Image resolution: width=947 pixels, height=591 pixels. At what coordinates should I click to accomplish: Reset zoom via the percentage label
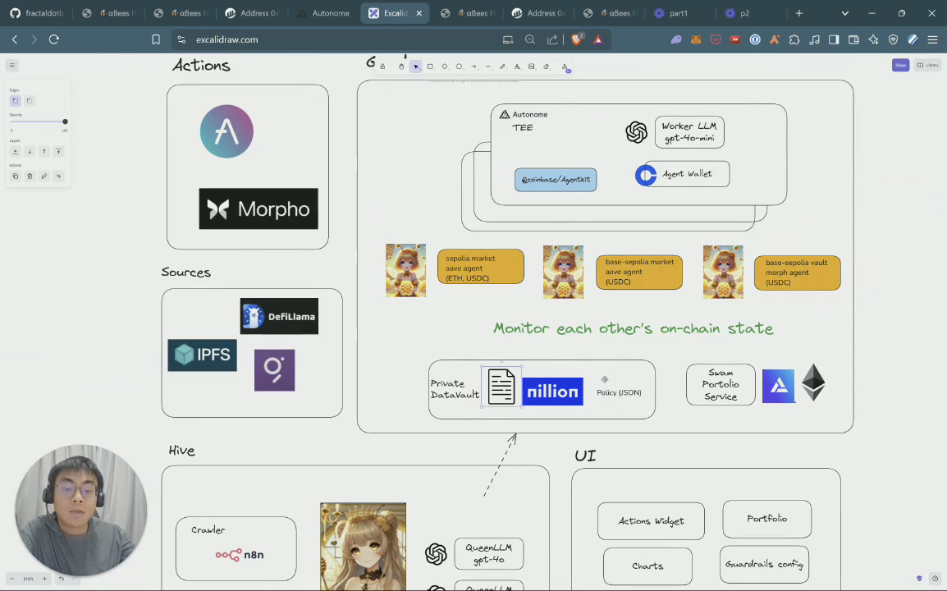coord(29,579)
